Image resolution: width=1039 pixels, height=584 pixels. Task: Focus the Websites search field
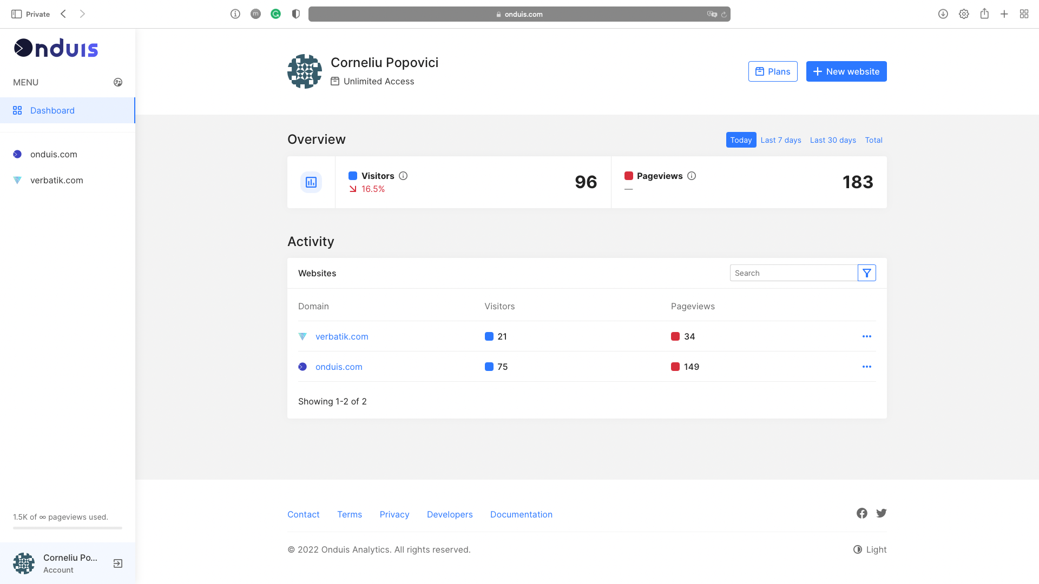[x=793, y=273]
